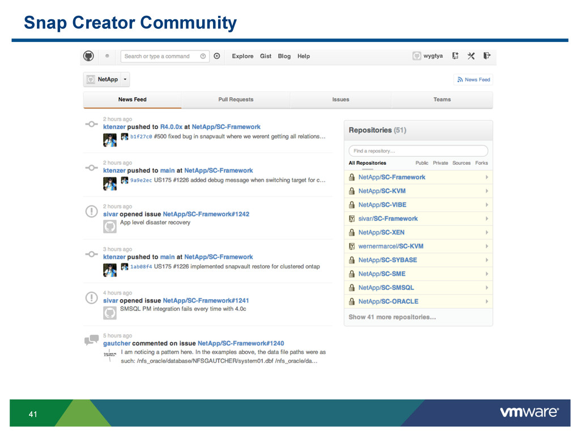Click lock icon beside NetApp/SC-ORACLE
The height and width of the screenshot is (435, 580).
point(352,301)
